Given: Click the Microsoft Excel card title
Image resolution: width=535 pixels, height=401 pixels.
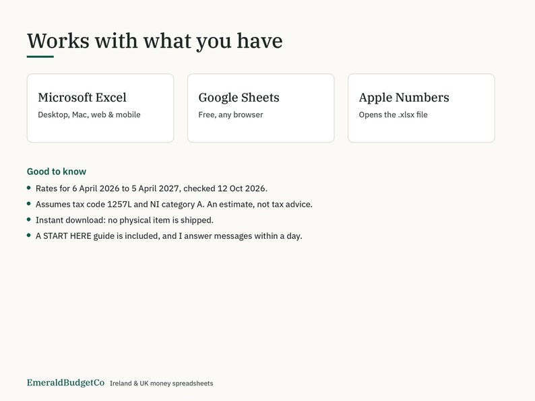Looking at the screenshot, I should [x=82, y=98].
